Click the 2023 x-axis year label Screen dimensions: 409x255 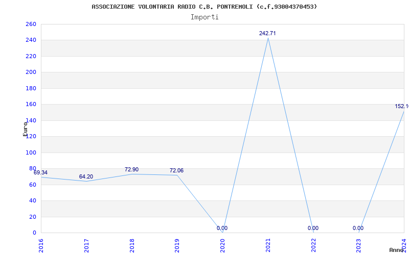coord(359,246)
